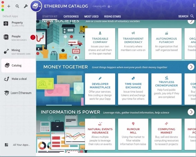This screenshot has width=196, height=157.
Task: Open the Rumour Mill card
Action: (x=133, y=134)
